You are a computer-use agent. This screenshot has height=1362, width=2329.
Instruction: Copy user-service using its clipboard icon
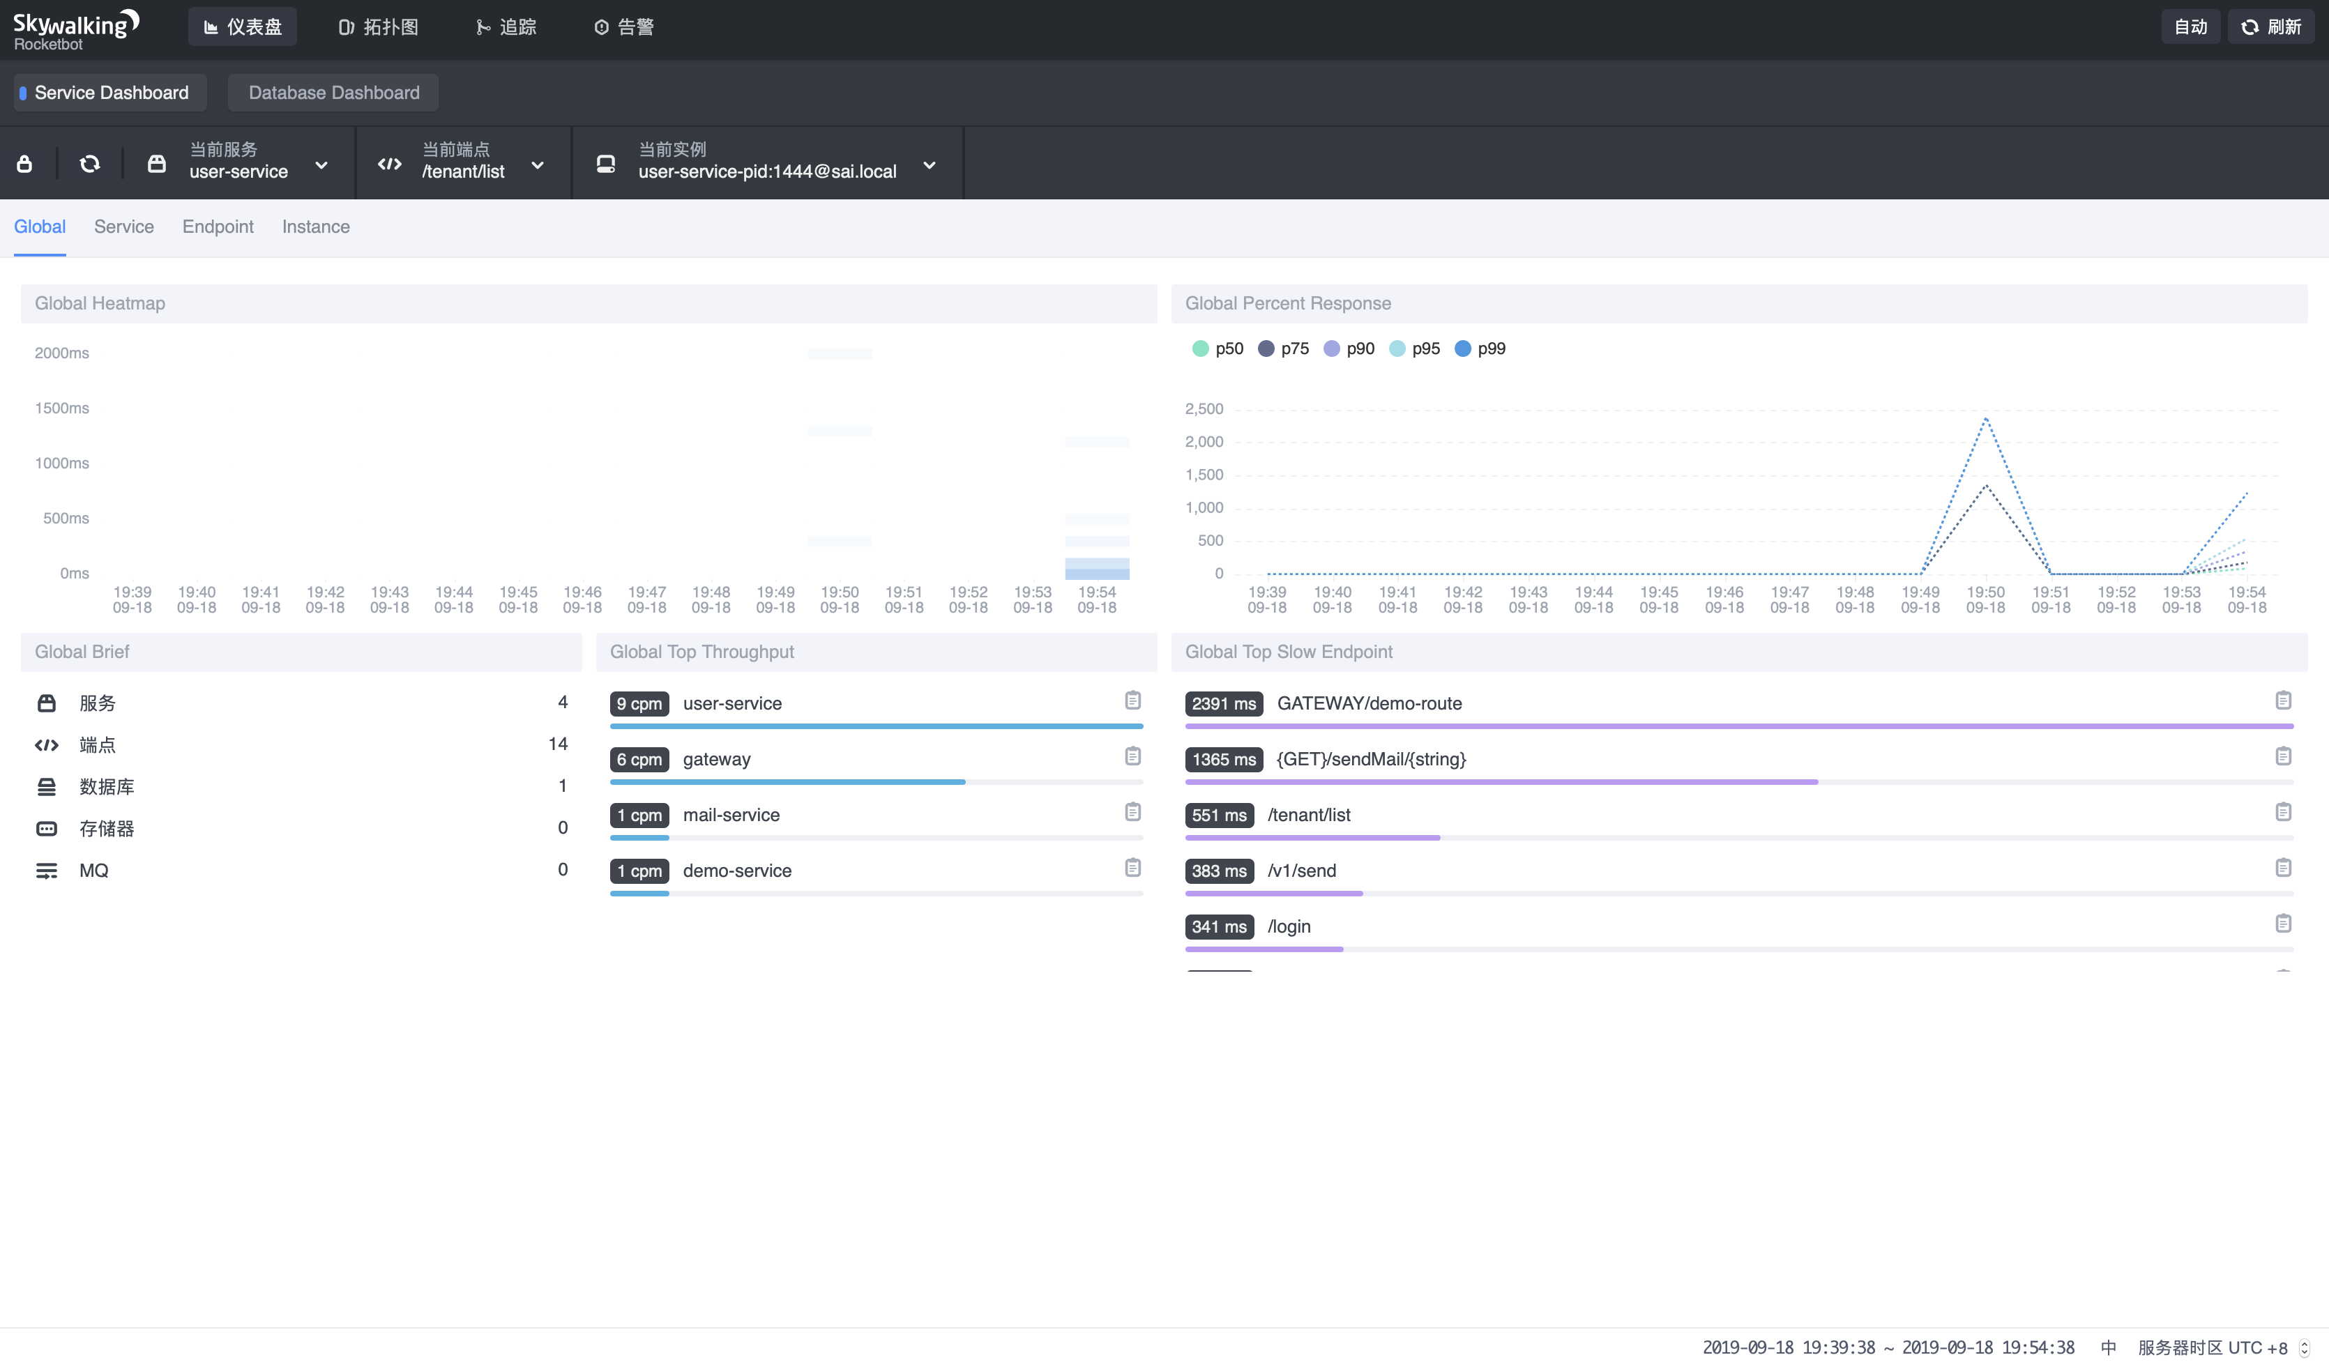[x=1132, y=701]
